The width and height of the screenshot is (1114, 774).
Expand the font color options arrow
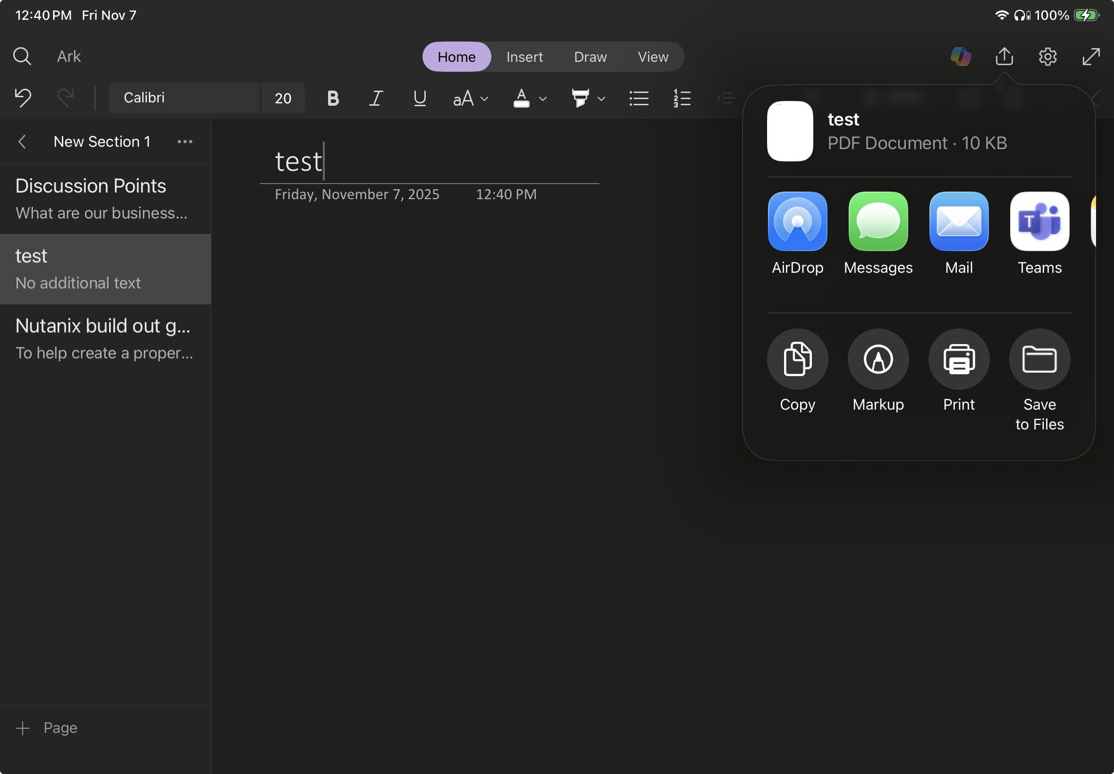tap(543, 99)
